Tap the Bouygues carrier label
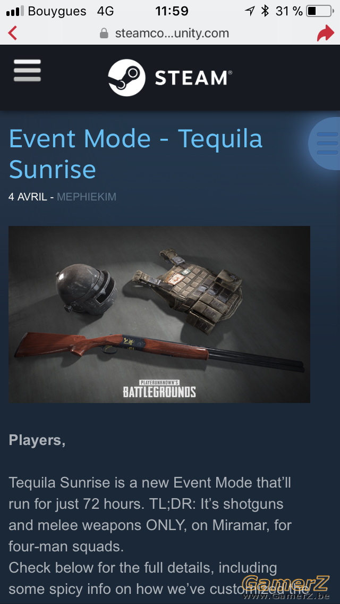The width and height of the screenshot is (340, 604). [x=57, y=12]
